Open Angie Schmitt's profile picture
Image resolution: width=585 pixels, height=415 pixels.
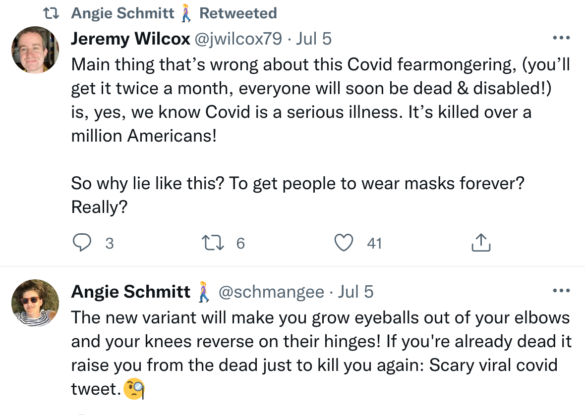(35, 303)
